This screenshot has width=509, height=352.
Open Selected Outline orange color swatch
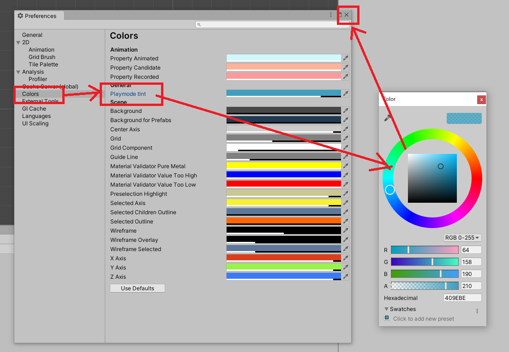click(283, 221)
